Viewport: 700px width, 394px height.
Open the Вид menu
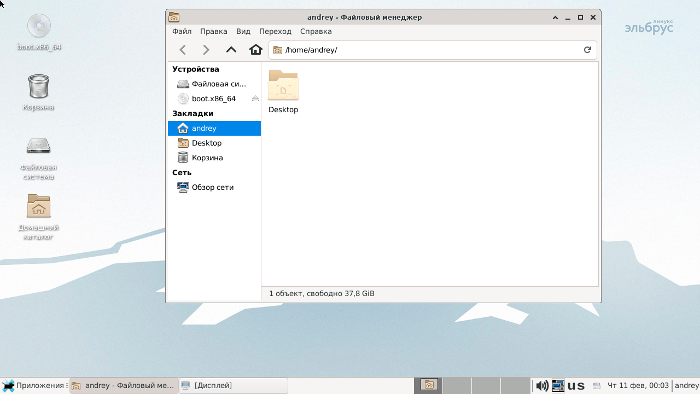[x=243, y=31]
